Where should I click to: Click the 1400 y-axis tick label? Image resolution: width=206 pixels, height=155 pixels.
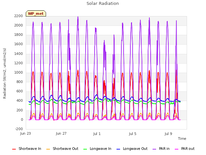tap(19, 54)
